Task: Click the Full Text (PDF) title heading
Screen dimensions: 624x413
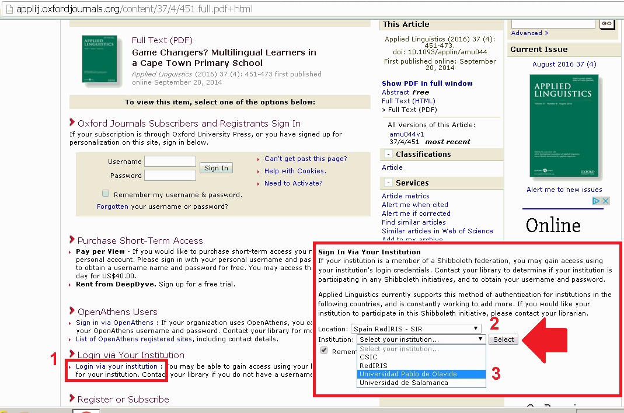Action: 162,41
